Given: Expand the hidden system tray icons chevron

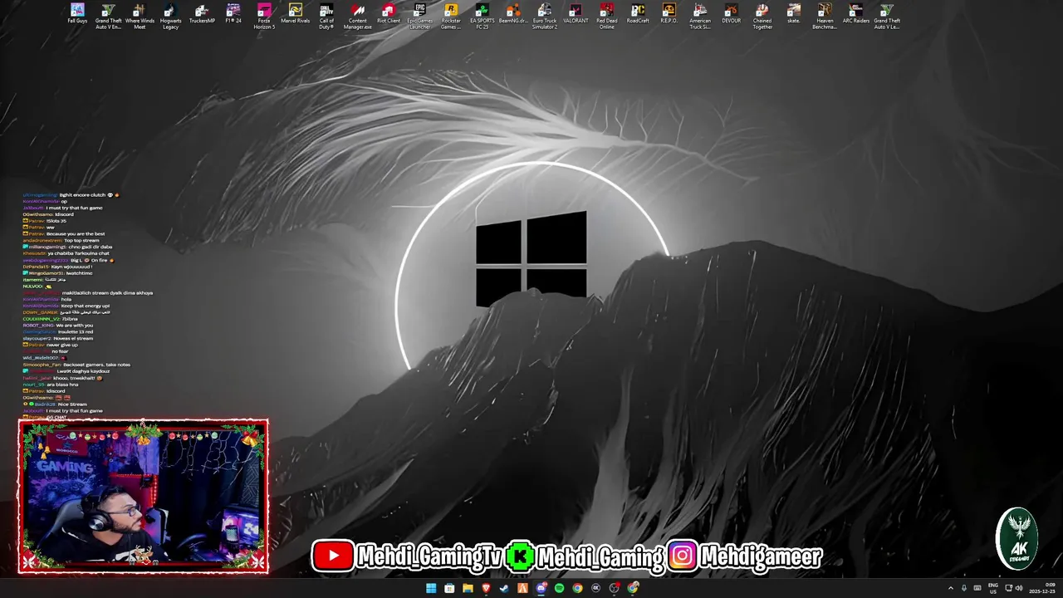Looking at the screenshot, I should pyautogui.click(x=951, y=588).
